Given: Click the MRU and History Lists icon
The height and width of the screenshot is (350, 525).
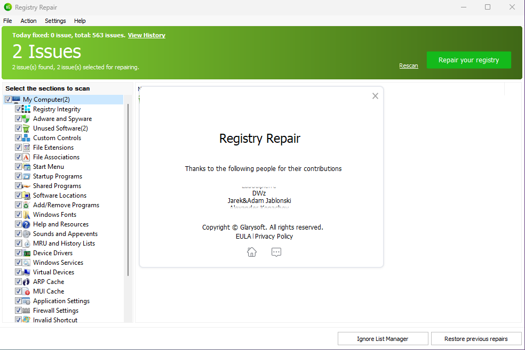Looking at the screenshot, I should pos(26,243).
